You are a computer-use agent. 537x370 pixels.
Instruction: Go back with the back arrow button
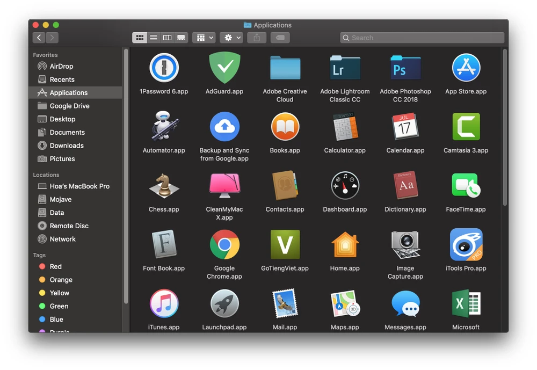coord(39,38)
